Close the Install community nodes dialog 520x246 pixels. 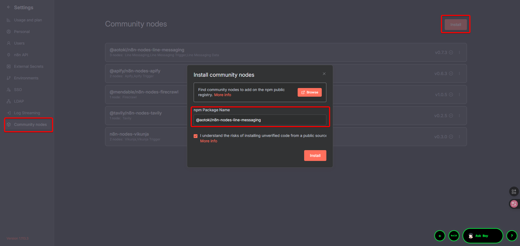[324, 74]
